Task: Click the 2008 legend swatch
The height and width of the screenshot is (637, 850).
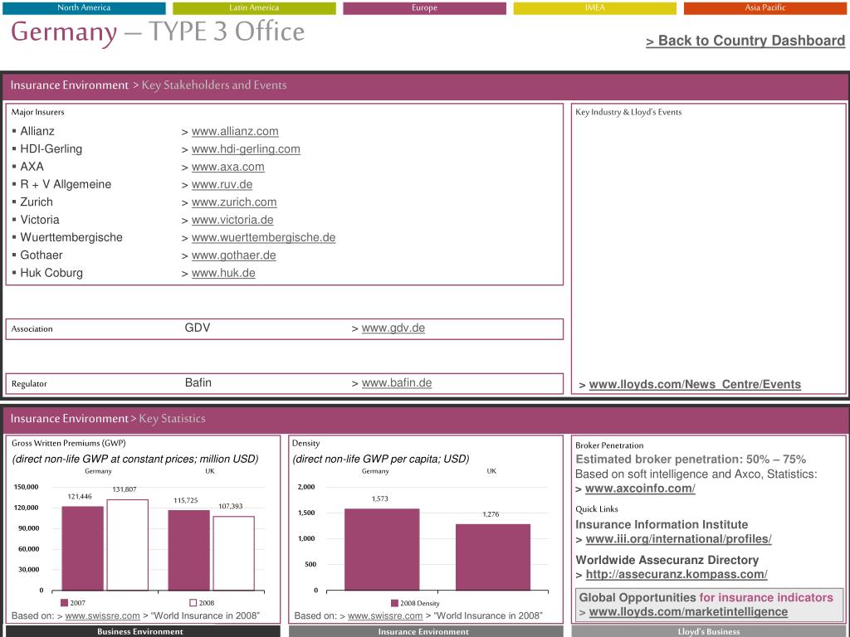Action: click(193, 603)
